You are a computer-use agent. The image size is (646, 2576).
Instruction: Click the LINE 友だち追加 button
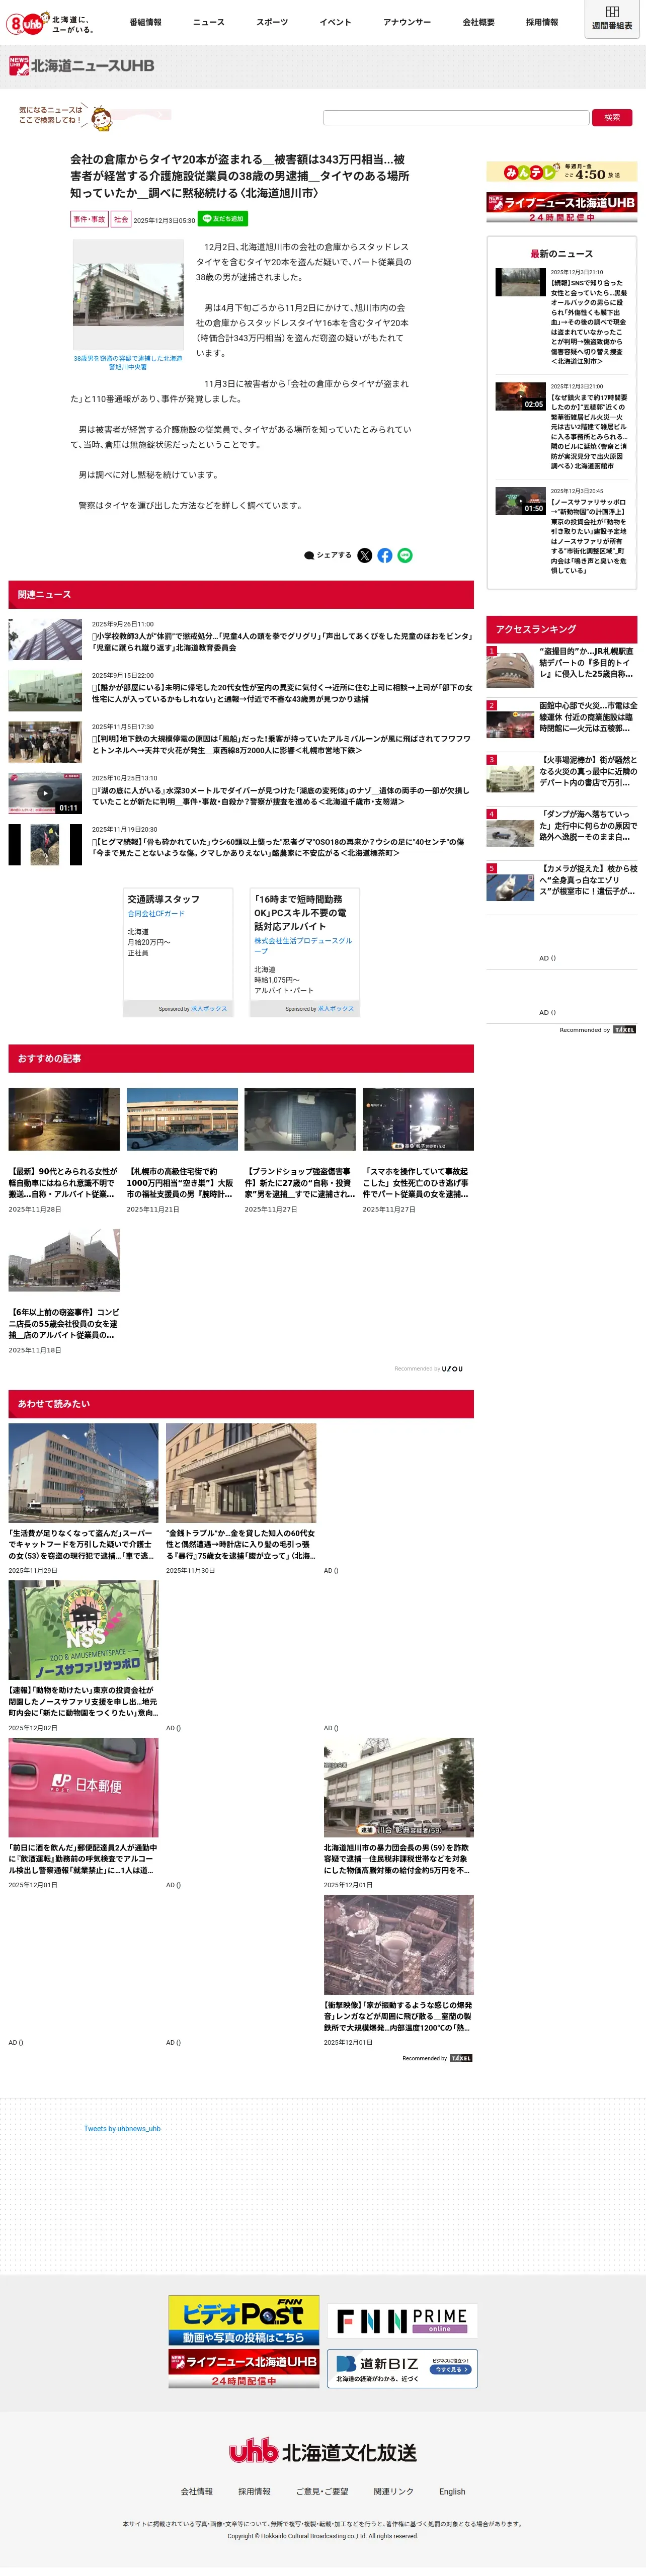pyautogui.click(x=223, y=219)
